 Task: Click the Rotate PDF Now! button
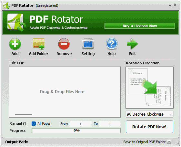(x=149, y=127)
